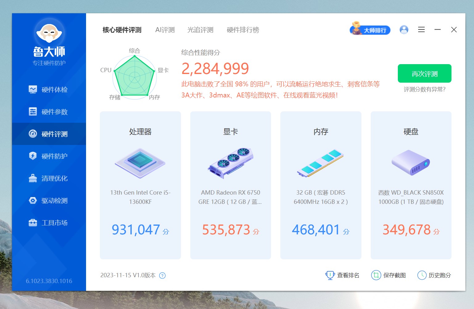The width and height of the screenshot is (474, 309).
Task: Click the graphics card illustration
Action: point(231,163)
